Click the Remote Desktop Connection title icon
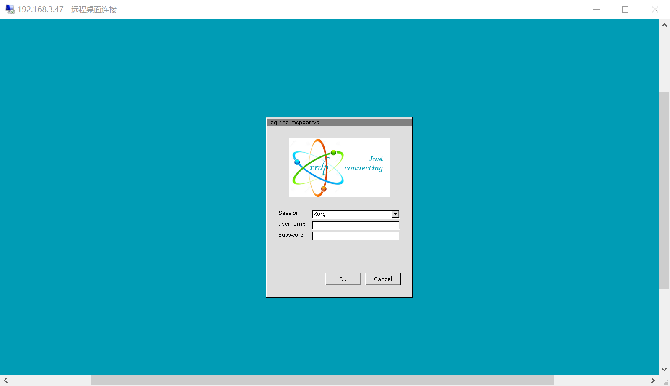 click(10, 9)
